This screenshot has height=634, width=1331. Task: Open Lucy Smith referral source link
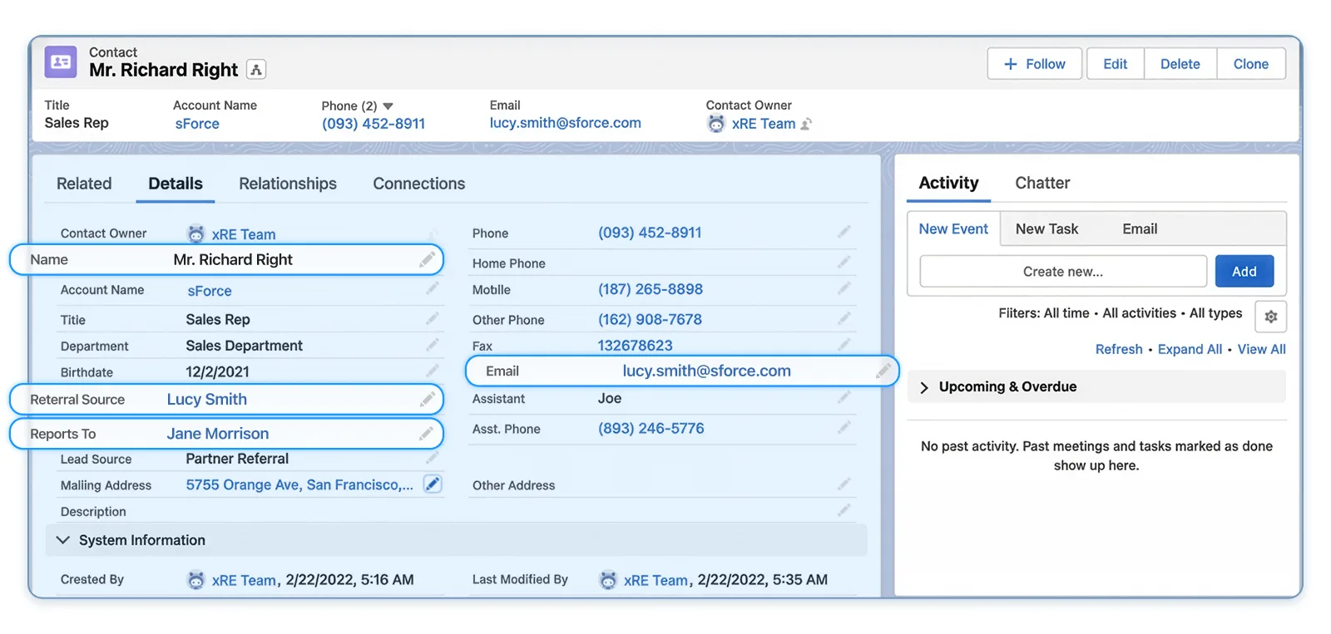pos(207,400)
